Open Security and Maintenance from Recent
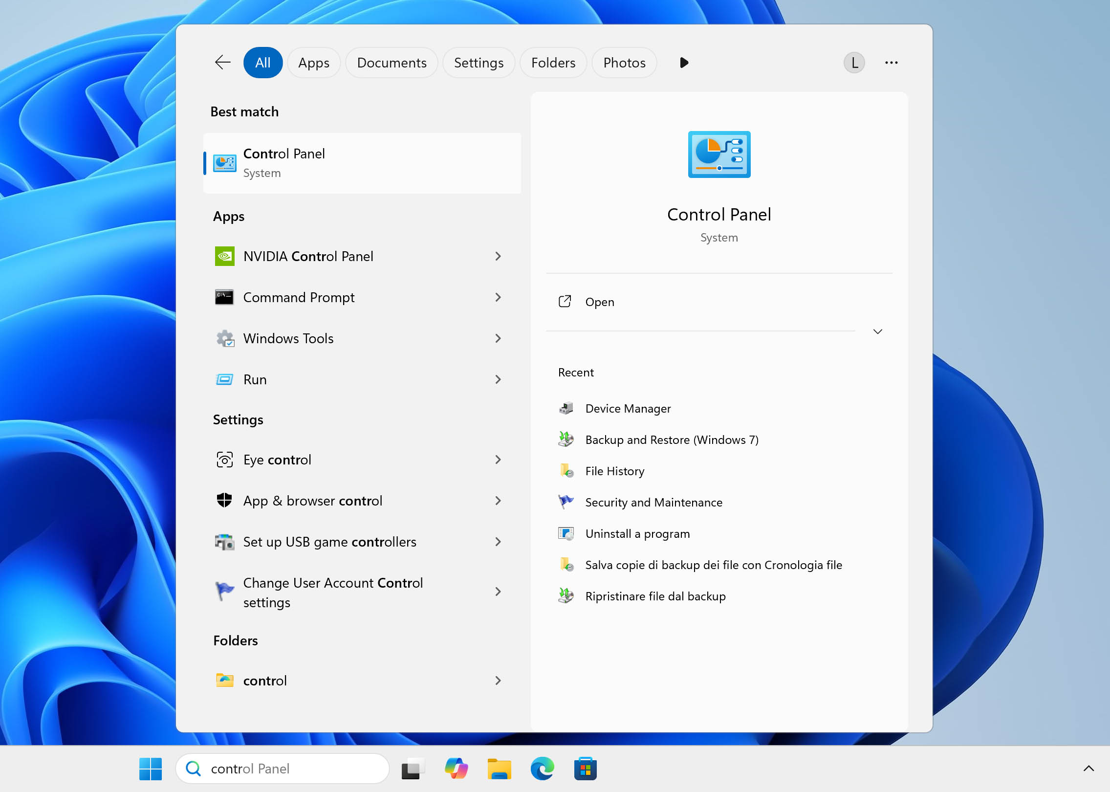 pos(719,502)
